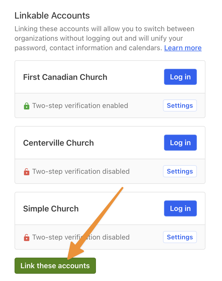
Task: Select the First Canadian Church name
Action: click(x=65, y=77)
